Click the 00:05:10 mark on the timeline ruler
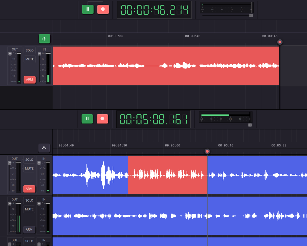The height and width of the screenshot is (246, 307). tap(226, 145)
